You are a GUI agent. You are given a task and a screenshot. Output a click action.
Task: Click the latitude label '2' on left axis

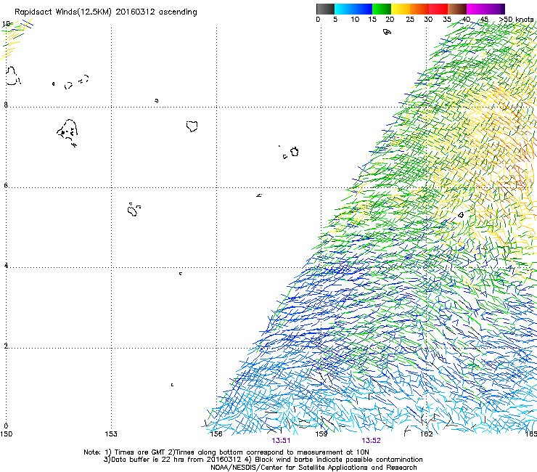[6, 346]
